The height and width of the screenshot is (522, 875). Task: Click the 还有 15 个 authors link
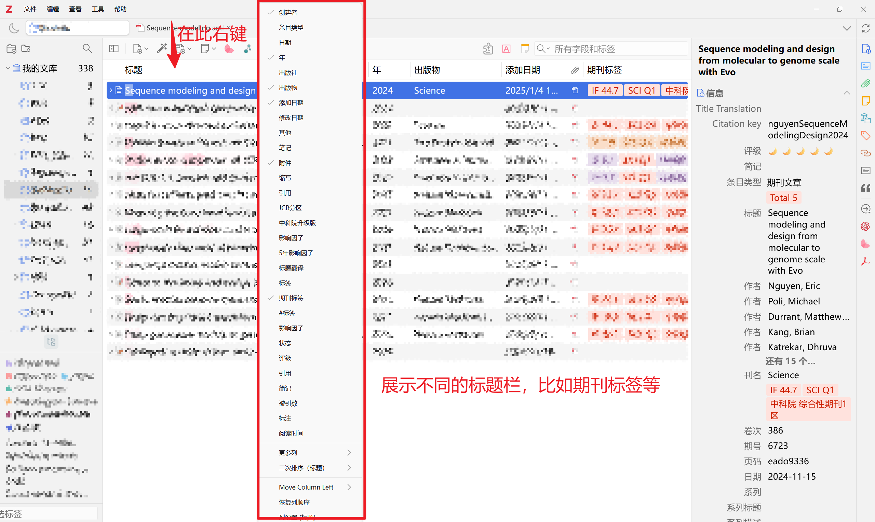pyautogui.click(x=790, y=361)
